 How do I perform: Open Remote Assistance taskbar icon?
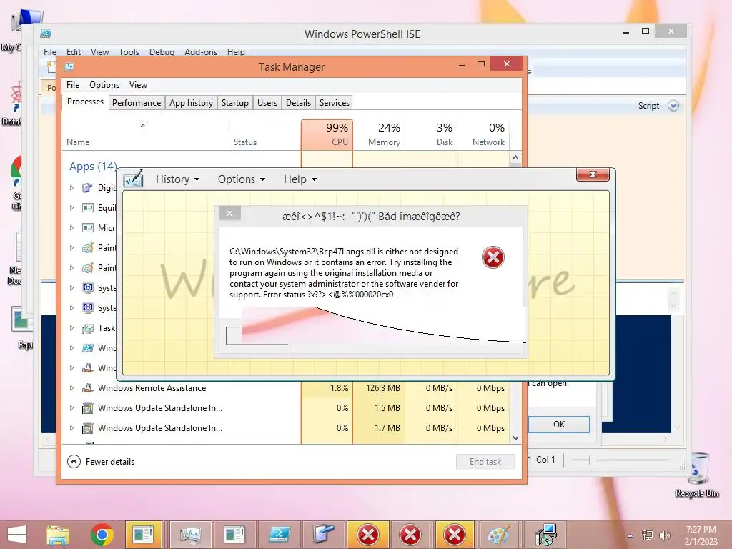tap(545, 535)
